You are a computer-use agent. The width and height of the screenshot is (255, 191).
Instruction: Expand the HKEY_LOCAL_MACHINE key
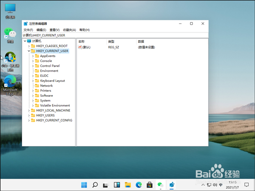[x=29, y=110]
